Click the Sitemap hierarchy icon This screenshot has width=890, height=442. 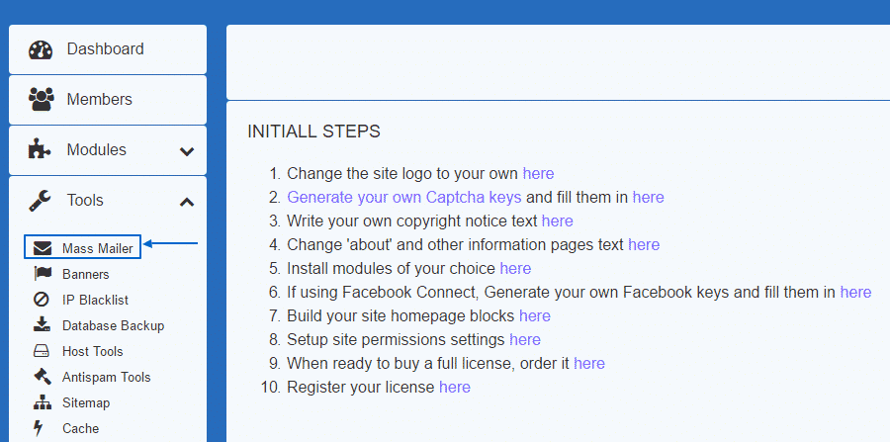[x=43, y=402]
